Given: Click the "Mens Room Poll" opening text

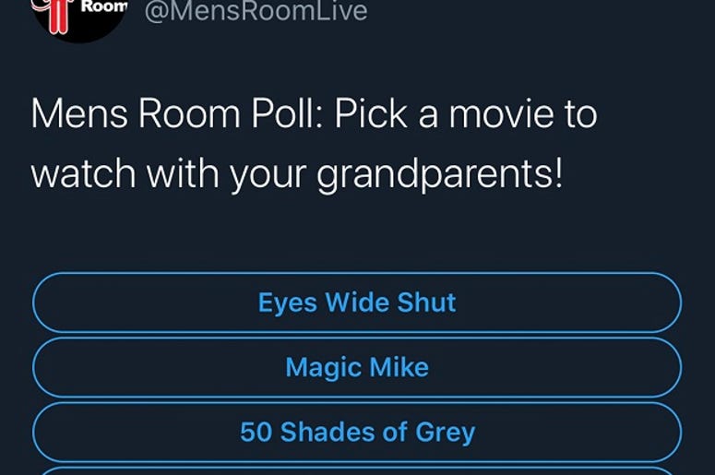Looking at the screenshot, I should (x=178, y=114).
